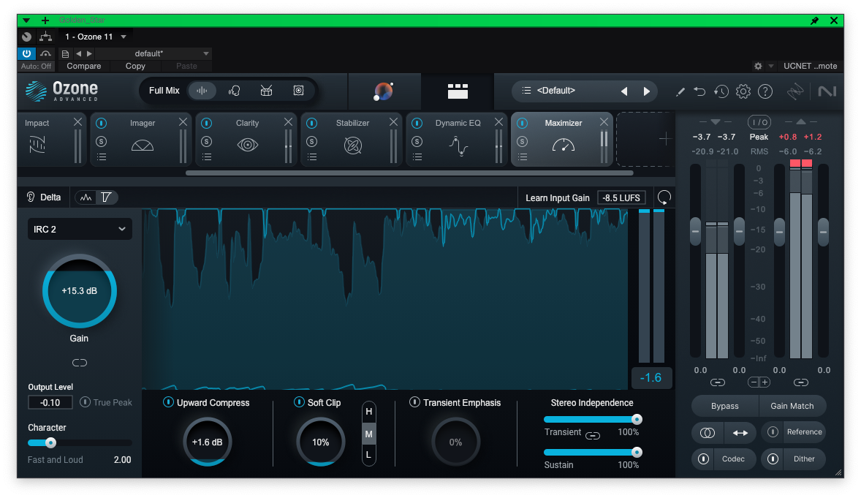
Task: Switch to the waveform meter view icon
Action: click(x=86, y=197)
